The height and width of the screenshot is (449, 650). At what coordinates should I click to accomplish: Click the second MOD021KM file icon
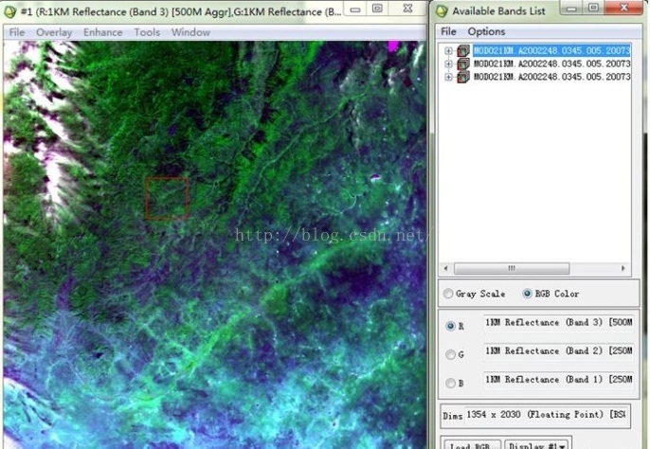click(x=463, y=63)
